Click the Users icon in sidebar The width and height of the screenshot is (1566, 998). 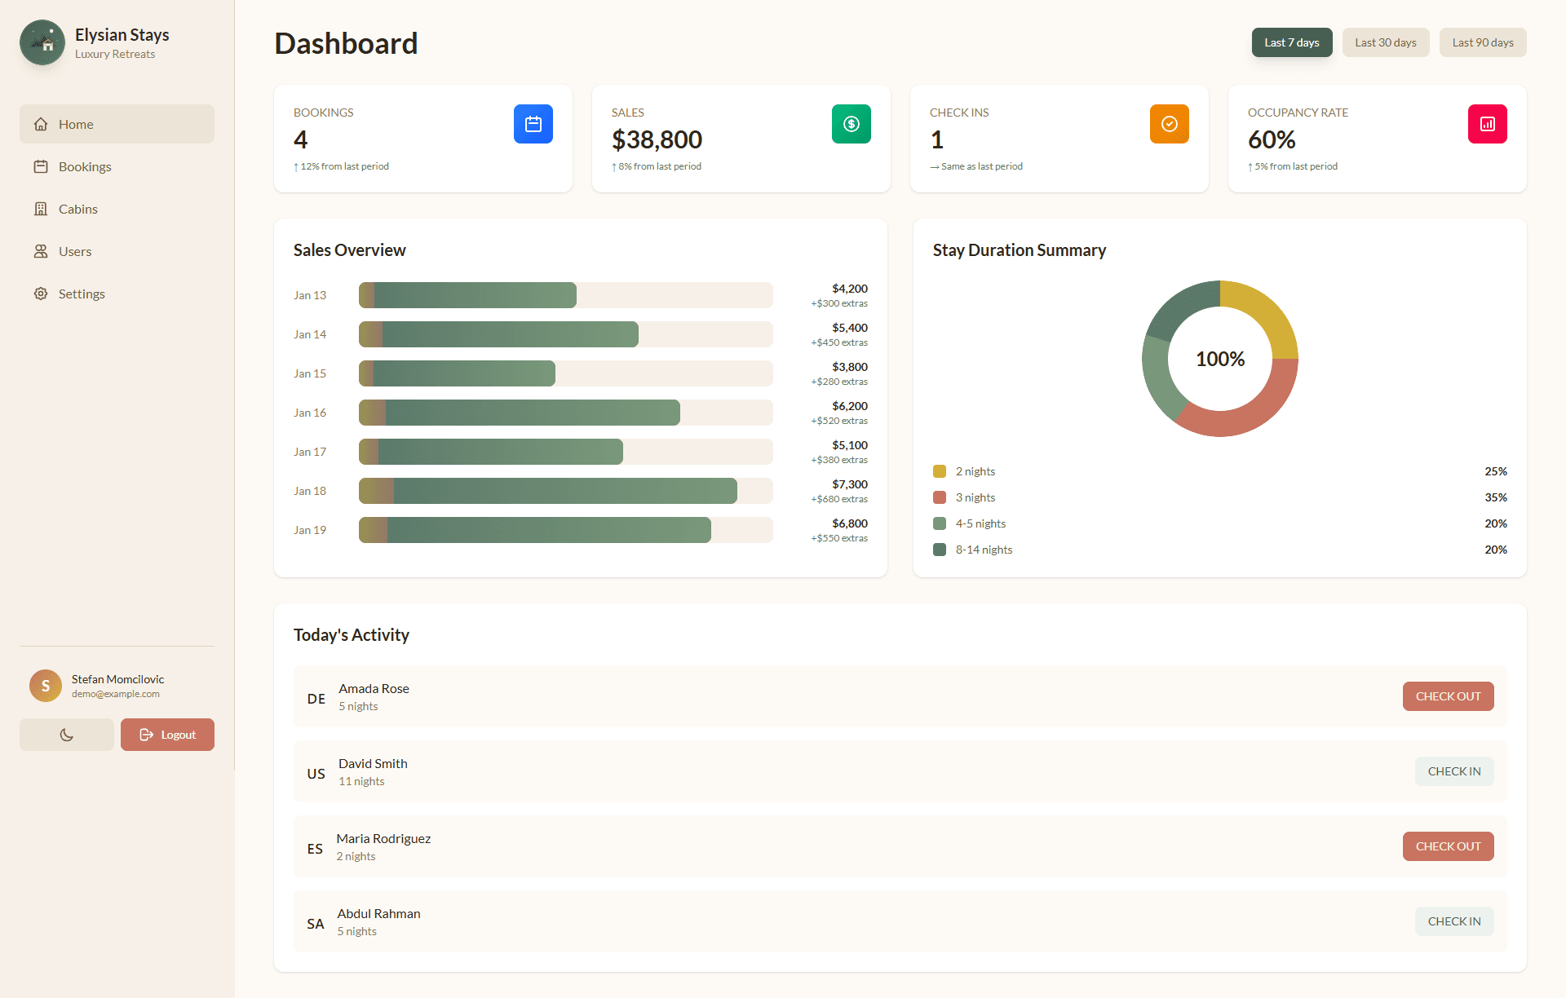[41, 251]
